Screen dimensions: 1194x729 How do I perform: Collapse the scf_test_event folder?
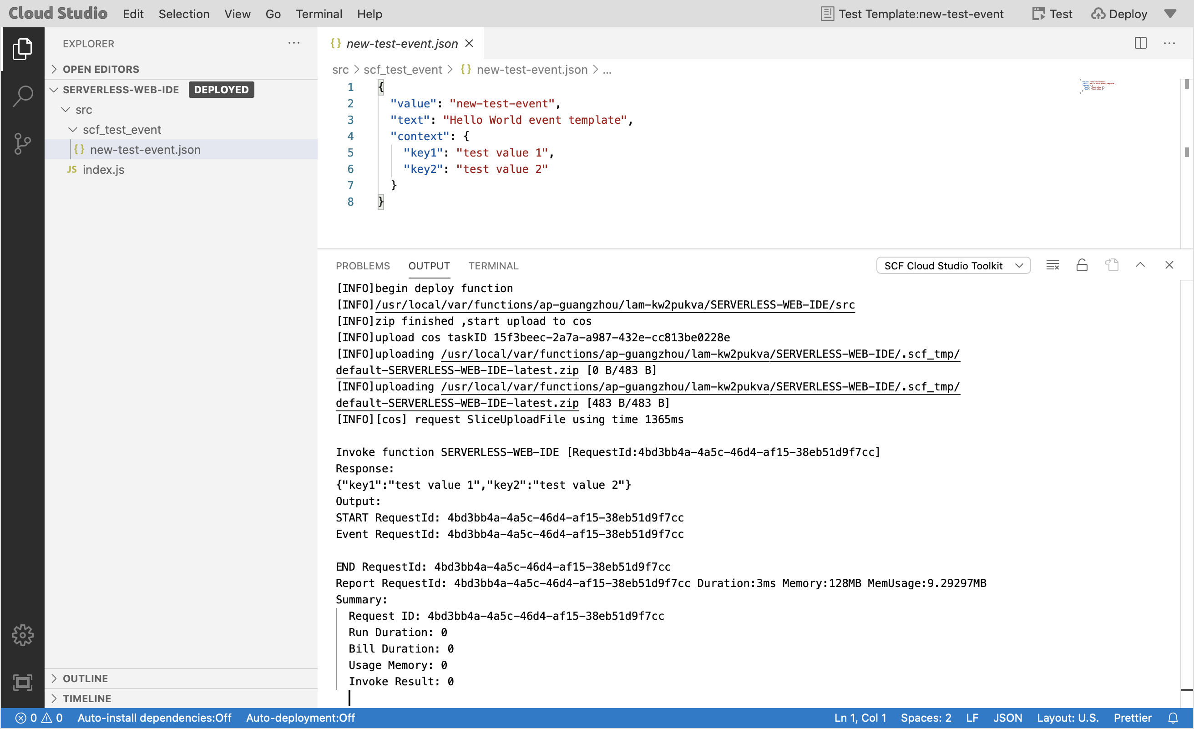(73, 129)
